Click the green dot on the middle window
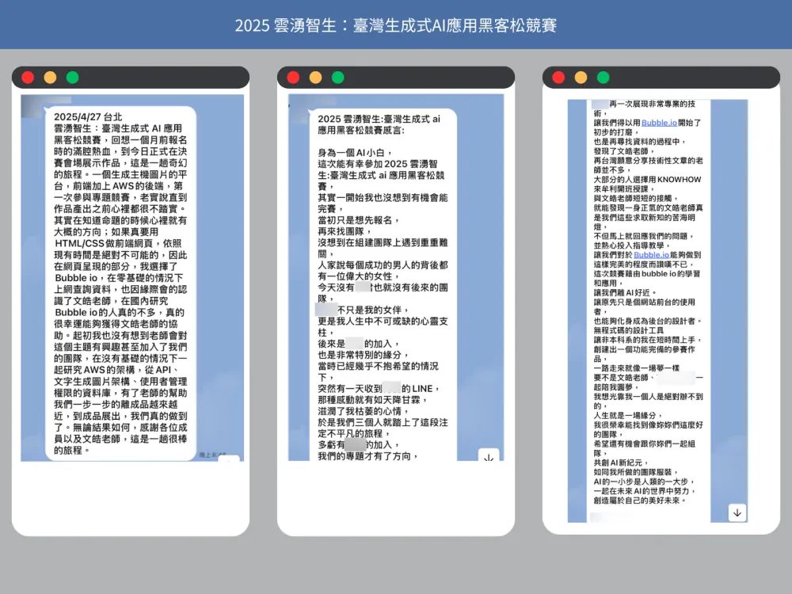Viewport: 792px width, 594px height. tap(337, 78)
